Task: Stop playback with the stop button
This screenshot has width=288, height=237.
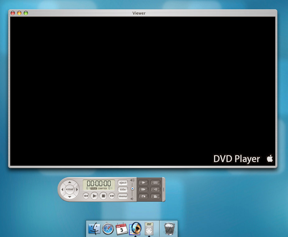Action: [103, 196]
